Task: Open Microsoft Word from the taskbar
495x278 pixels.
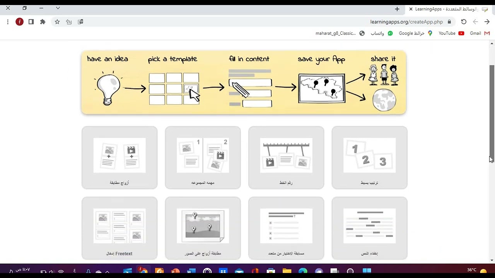Action: pyautogui.click(x=191, y=271)
